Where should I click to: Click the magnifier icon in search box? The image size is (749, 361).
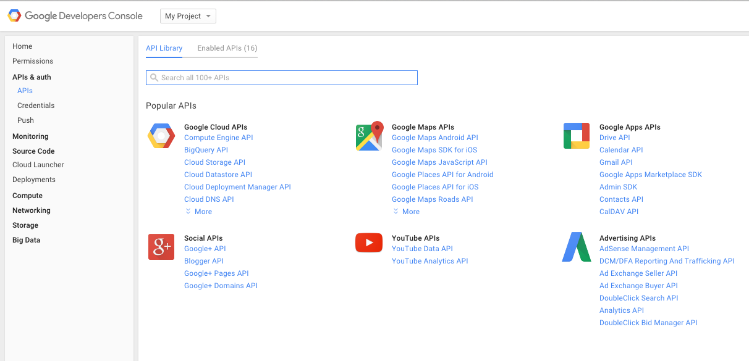click(x=154, y=78)
